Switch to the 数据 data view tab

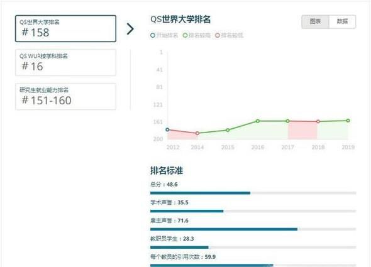coord(342,22)
